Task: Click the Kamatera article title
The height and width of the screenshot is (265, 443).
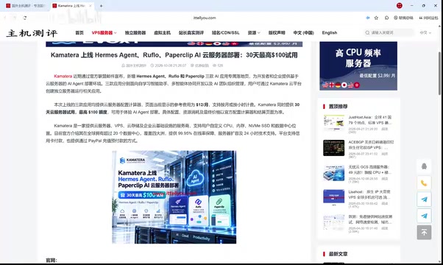Action: click(x=174, y=55)
